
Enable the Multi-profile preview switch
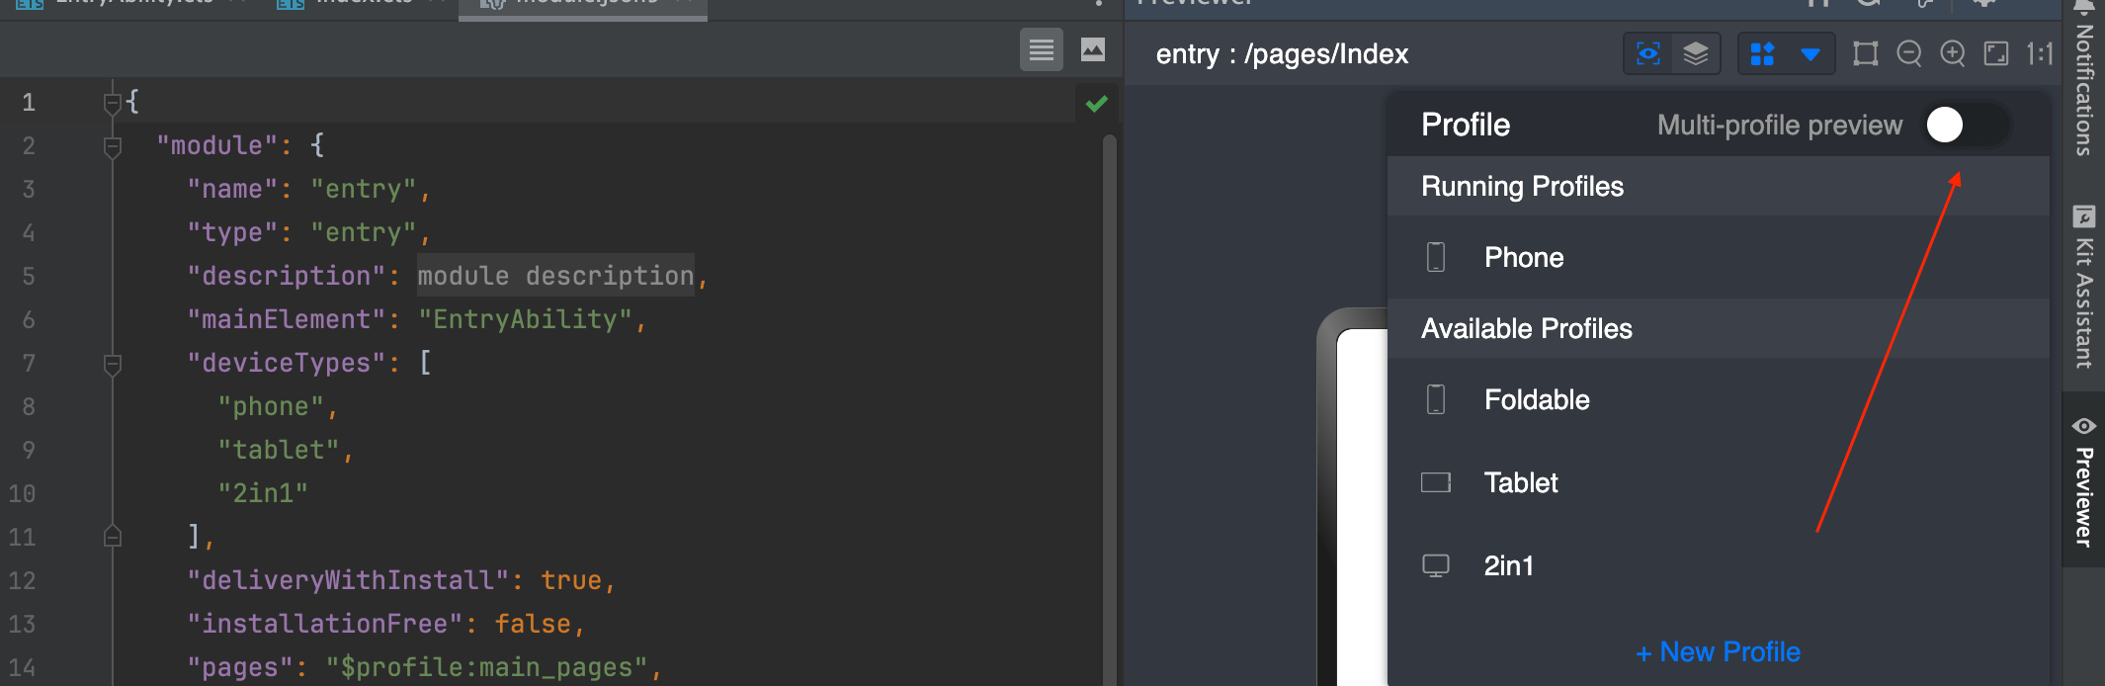(x=1966, y=125)
